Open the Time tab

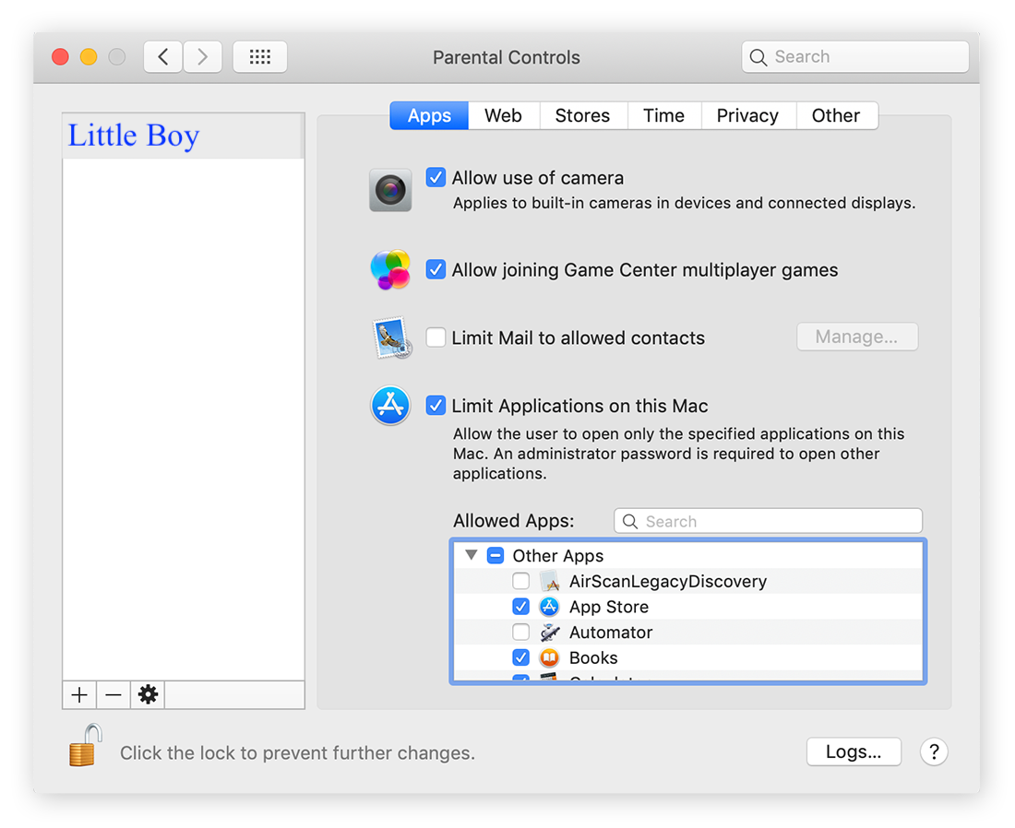pyautogui.click(x=663, y=114)
